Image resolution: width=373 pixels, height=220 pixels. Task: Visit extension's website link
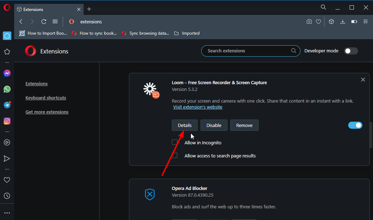(198, 107)
